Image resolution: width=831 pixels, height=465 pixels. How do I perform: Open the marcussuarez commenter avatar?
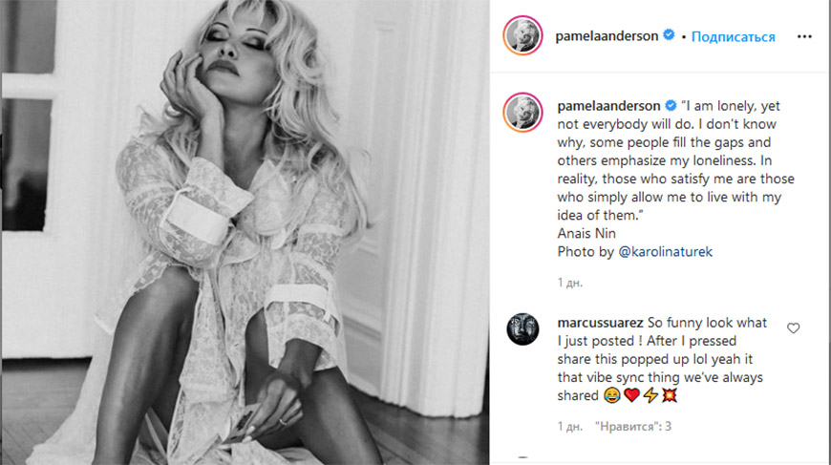(x=522, y=328)
